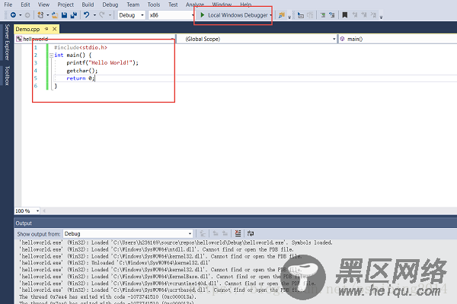
Task: Click the Save All icon
Action: (74, 15)
